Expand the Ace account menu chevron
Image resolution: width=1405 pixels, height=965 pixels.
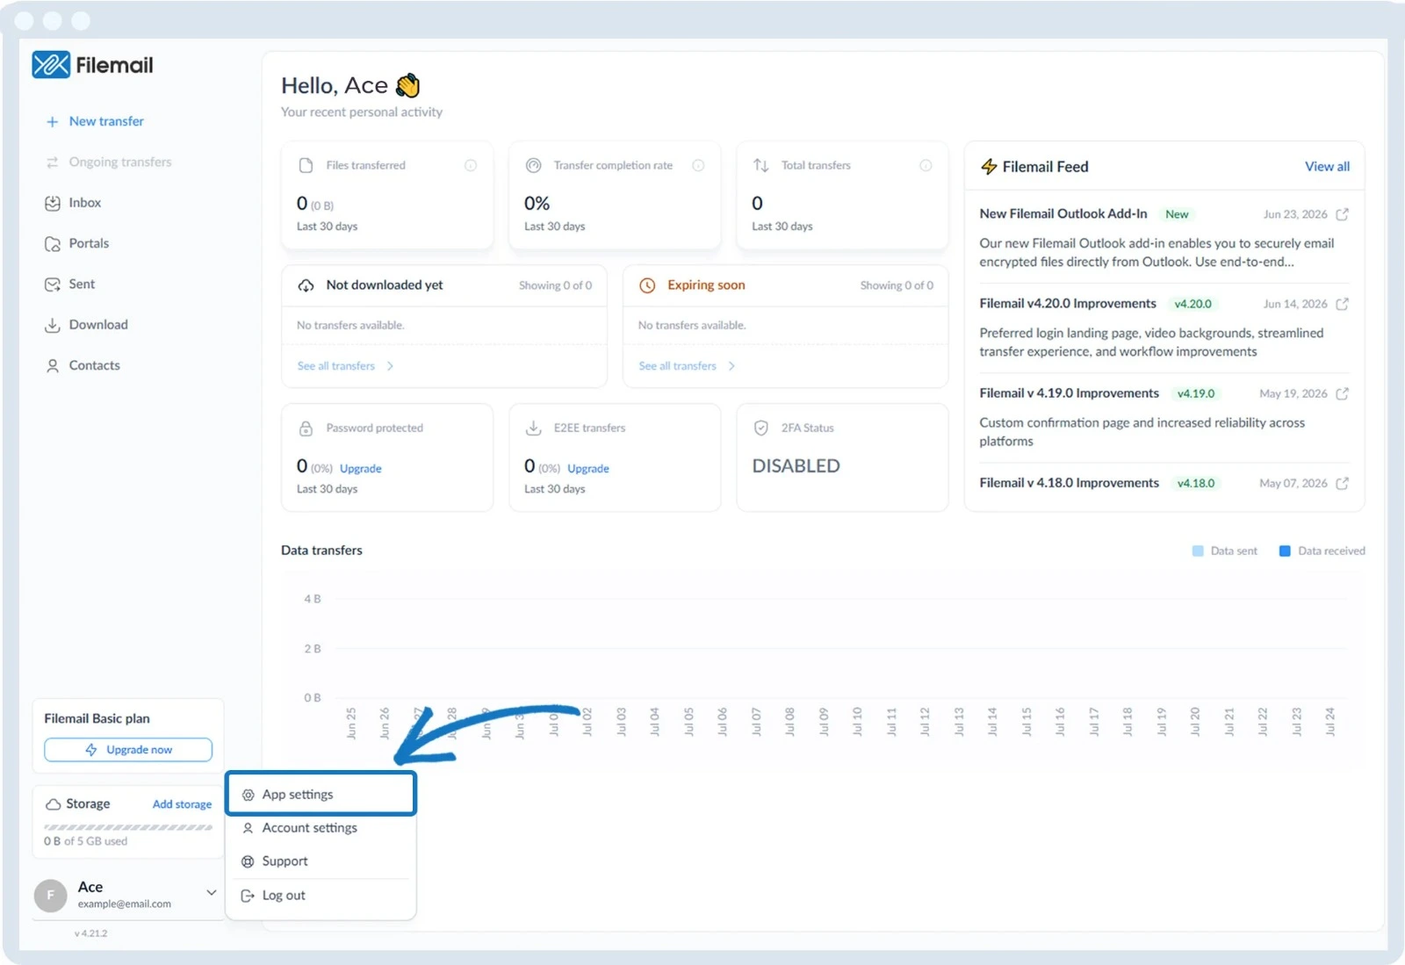click(x=212, y=892)
